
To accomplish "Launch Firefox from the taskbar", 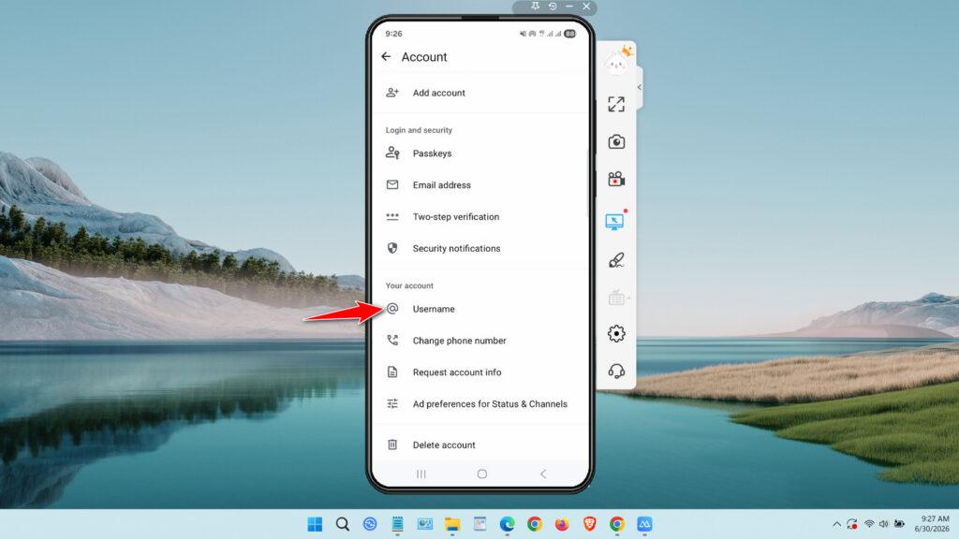I will [x=562, y=524].
